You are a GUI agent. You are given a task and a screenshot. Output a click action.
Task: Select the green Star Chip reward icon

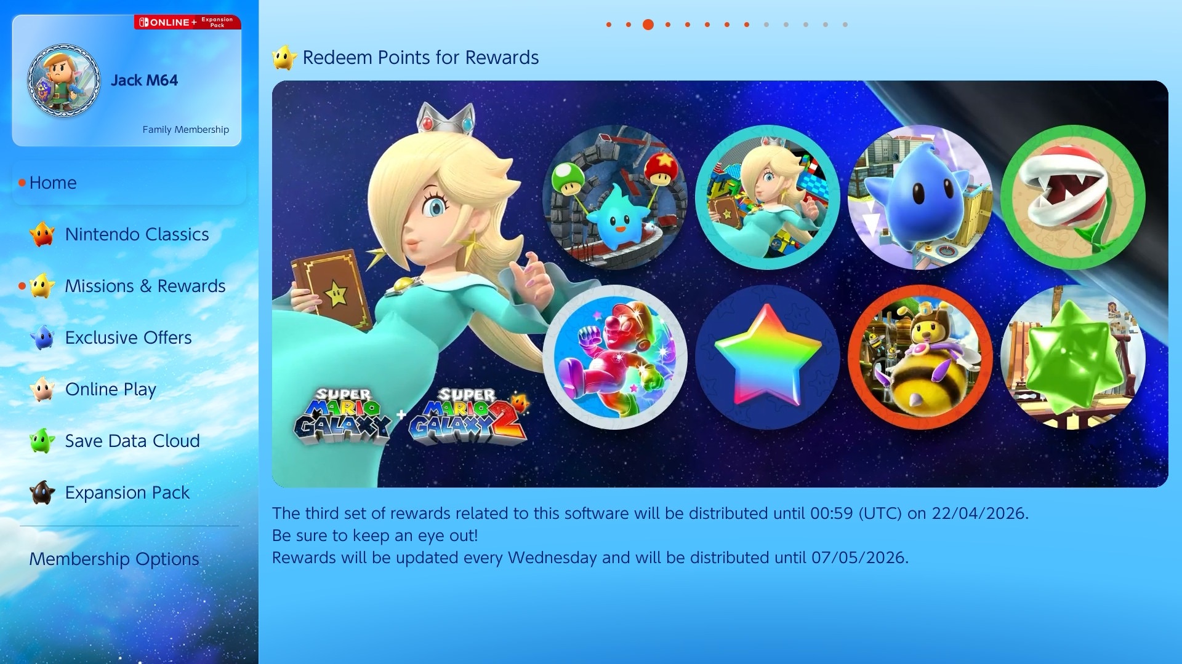point(1072,357)
